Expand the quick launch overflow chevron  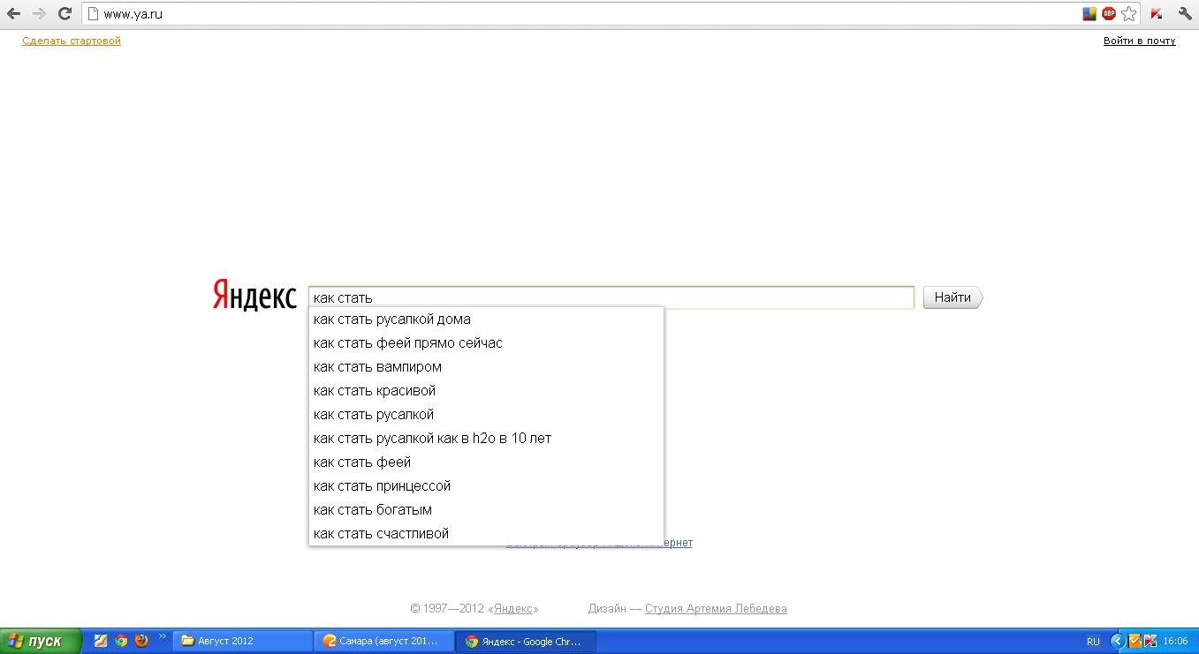coord(163,636)
